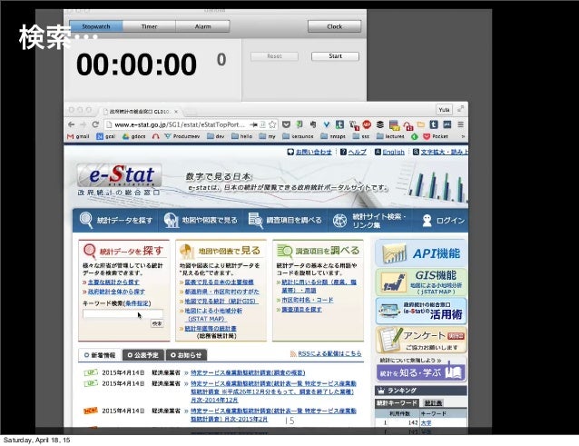
Task: Open 条件指定 link beside keyword search
Action: pyautogui.click(x=137, y=303)
